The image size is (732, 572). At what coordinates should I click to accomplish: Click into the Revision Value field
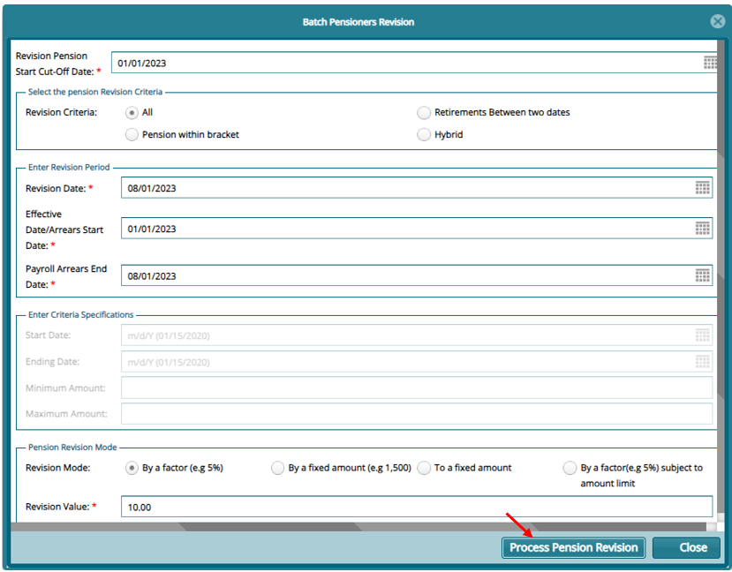[x=415, y=507]
